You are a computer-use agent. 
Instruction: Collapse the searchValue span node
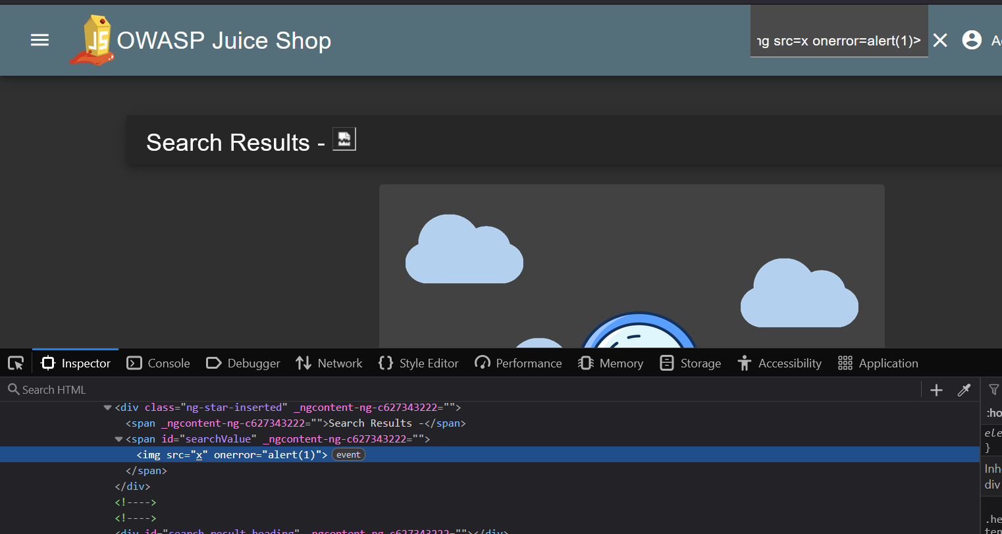click(x=119, y=439)
